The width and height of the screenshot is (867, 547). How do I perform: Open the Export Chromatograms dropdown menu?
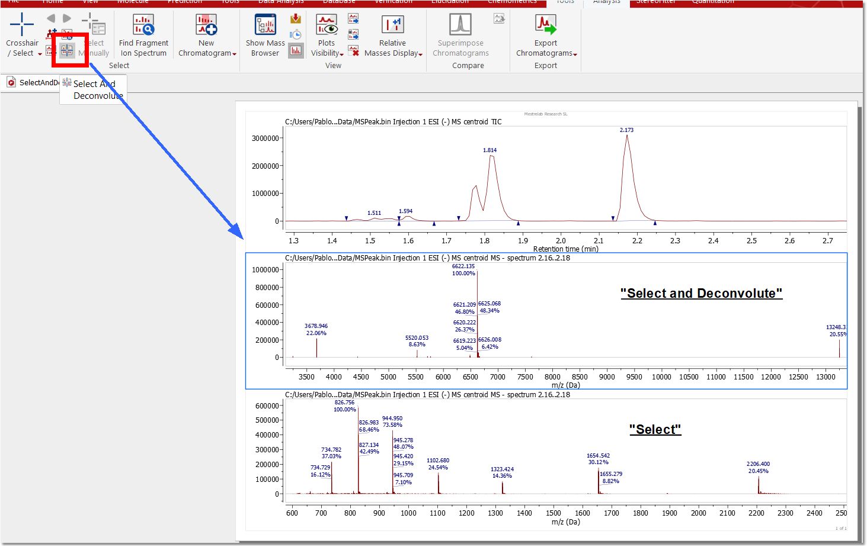click(575, 54)
